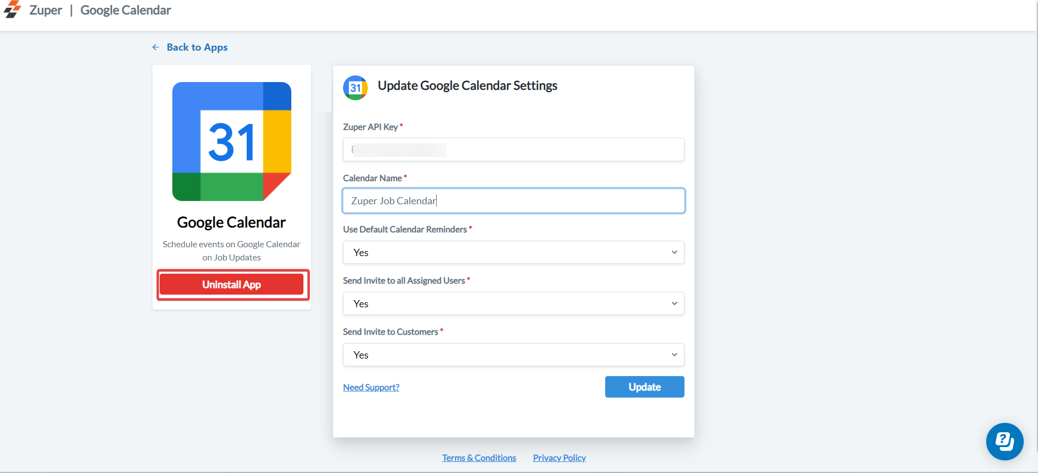Click the Zuper logo icon
The image size is (1038, 473).
click(12, 9)
